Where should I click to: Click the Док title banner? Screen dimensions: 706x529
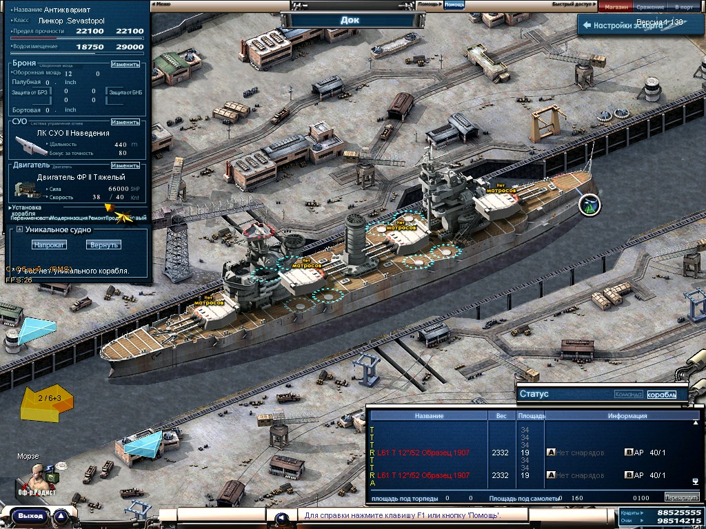click(352, 20)
